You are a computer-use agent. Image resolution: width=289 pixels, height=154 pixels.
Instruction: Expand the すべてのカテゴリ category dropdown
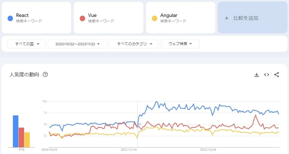(134, 44)
